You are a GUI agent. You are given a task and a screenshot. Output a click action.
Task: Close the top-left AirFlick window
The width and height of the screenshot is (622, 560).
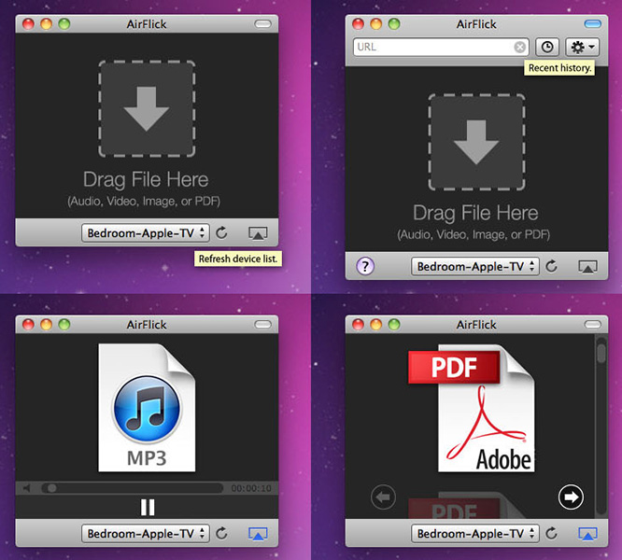pyautogui.click(x=28, y=24)
